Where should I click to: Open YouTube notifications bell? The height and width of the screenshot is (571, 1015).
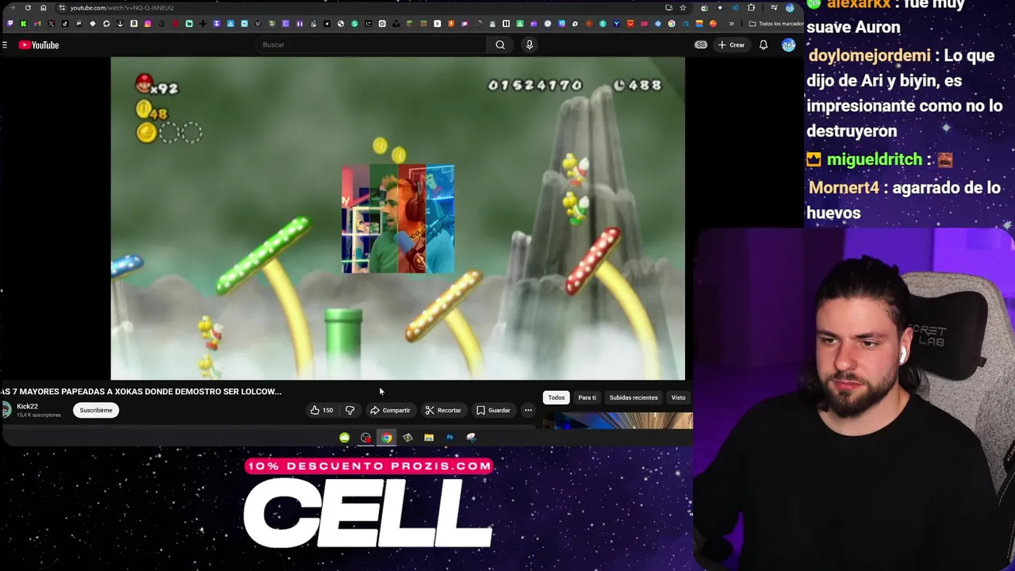point(763,45)
